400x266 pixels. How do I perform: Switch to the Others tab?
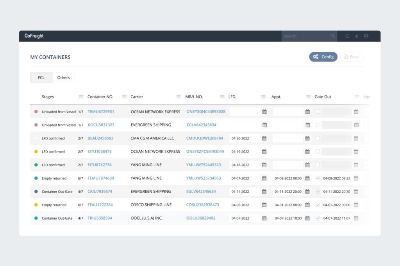click(63, 78)
